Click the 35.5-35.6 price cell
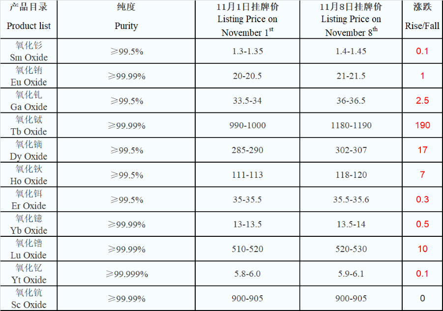The width and height of the screenshot is (443, 311). (x=351, y=199)
